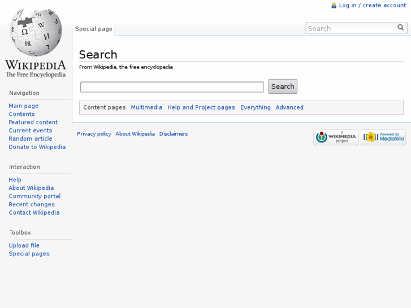Open the Powered by MediaWiki badge
The width and height of the screenshot is (411, 308).
(x=383, y=137)
